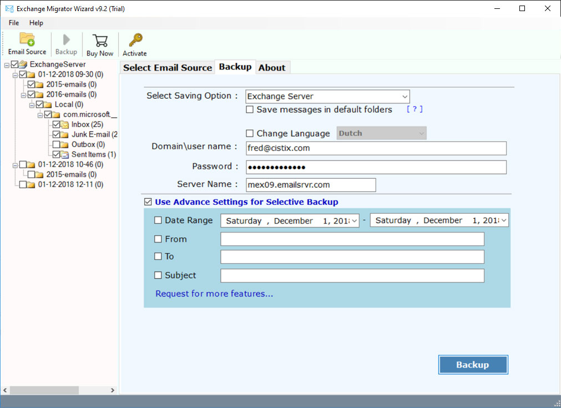Check the Outbox (0) checkbox

coord(56,144)
